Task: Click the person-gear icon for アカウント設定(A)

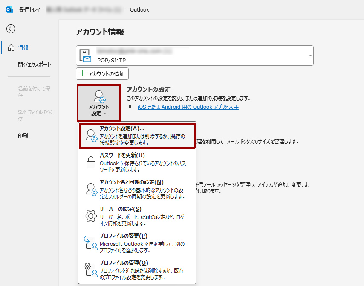Action: click(91, 135)
